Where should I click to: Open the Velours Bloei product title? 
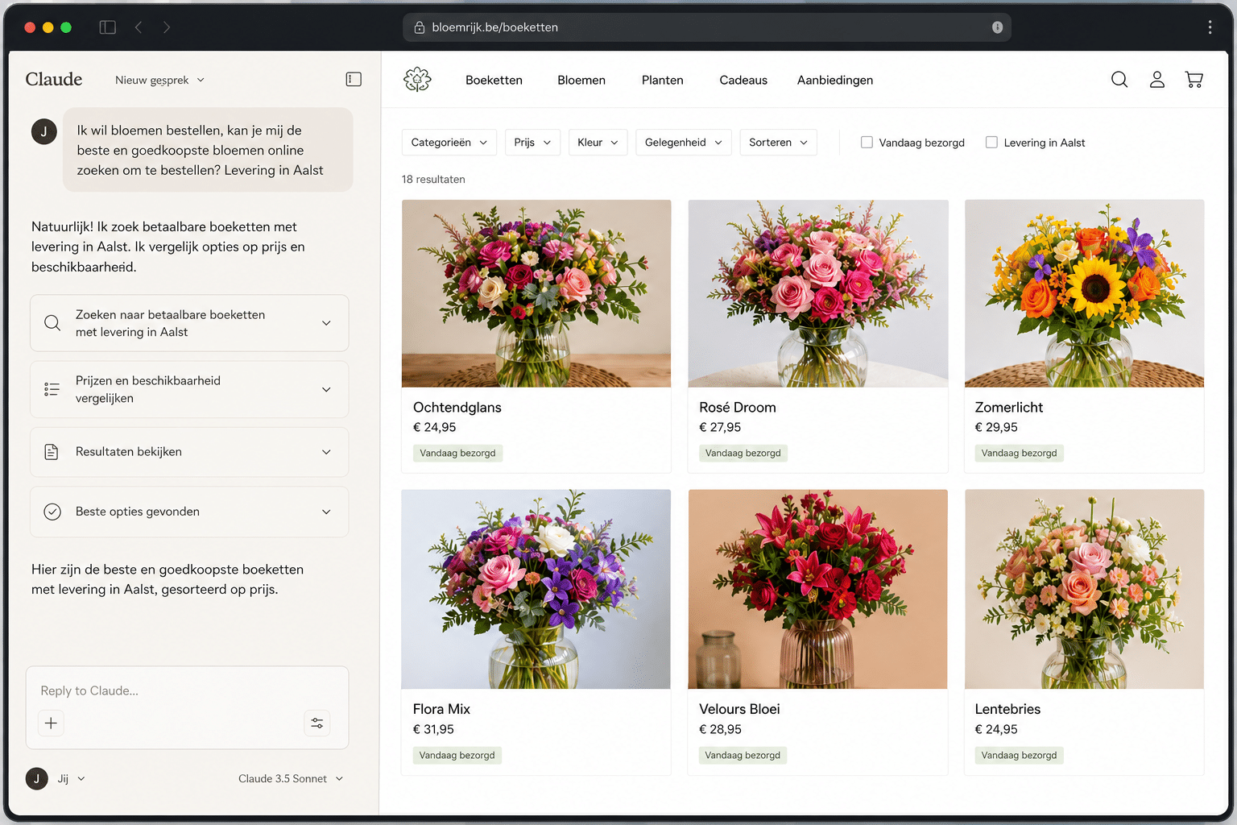pos(739,709)
